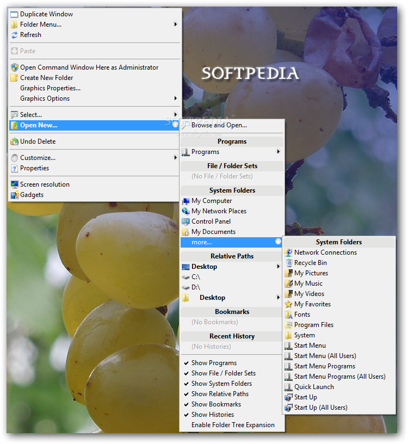Uncheck Show Relative Paths
The width and height of the screenshot is (408, 444).
pos(232,394)
